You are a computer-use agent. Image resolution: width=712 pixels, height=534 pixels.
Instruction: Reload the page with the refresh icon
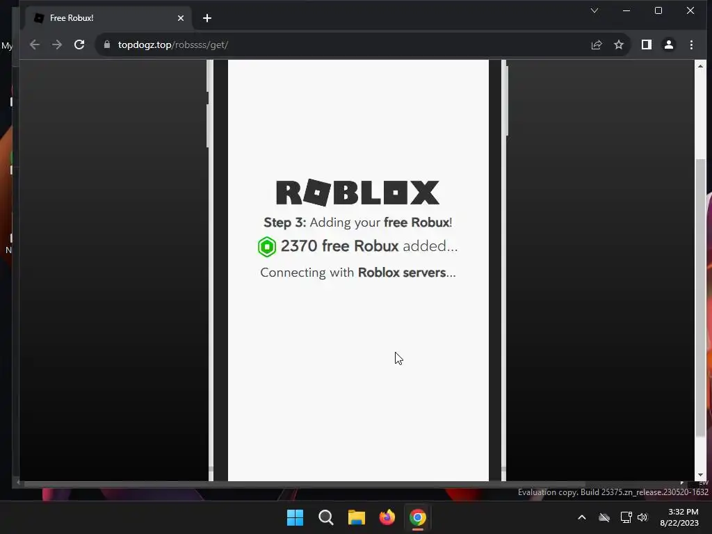[79, 44]
